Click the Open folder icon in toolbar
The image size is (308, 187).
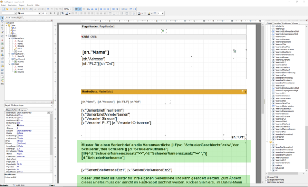(x=7, y=9)
